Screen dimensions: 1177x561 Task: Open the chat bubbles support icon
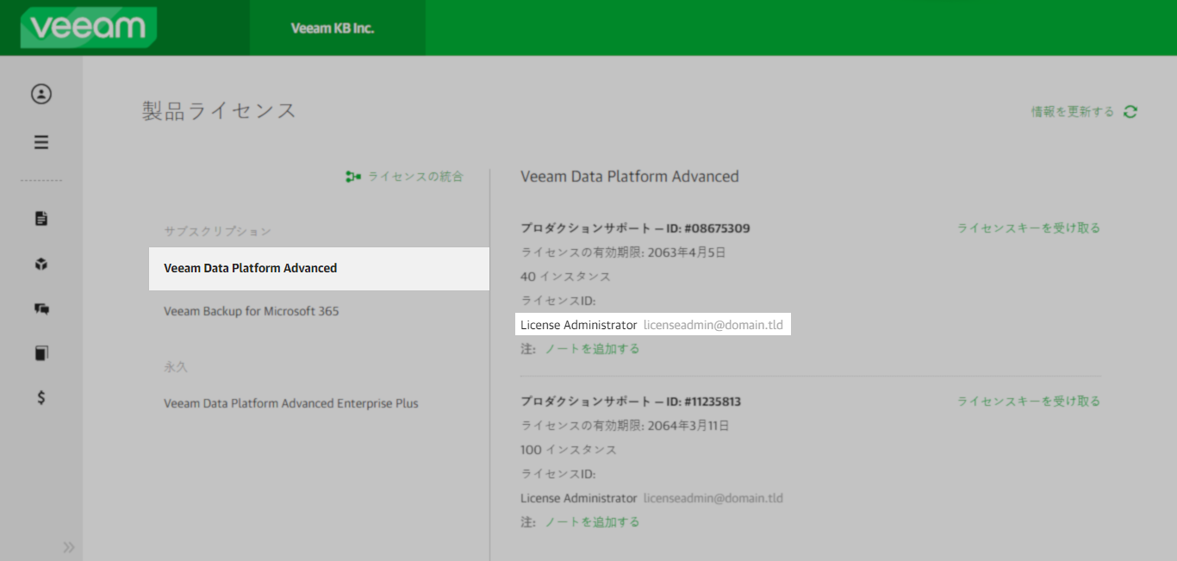[x=41, y=309]
